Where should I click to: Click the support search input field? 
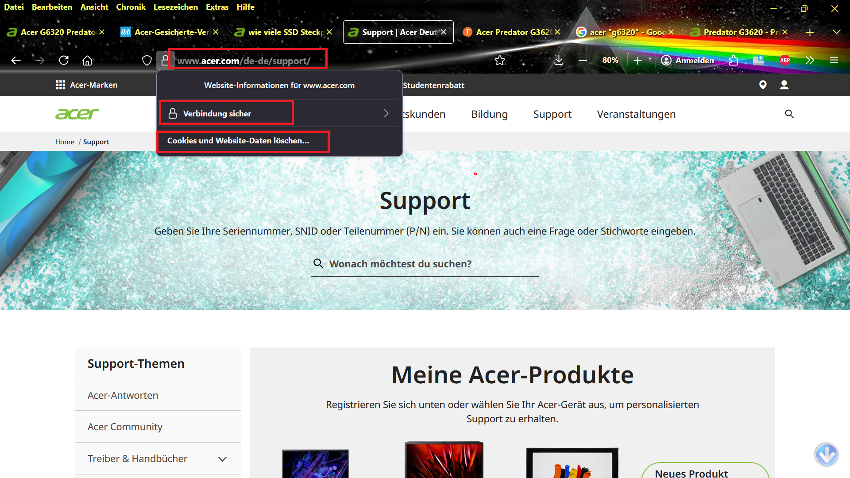(425, 264)
